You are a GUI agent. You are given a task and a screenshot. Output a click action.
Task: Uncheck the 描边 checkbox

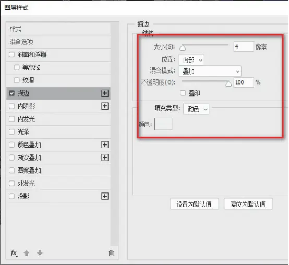click(11, 93)
